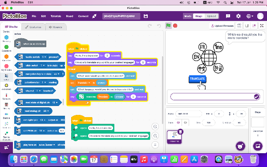Expand the language globe dropdown
The image size is (267, 167).
pyautogui.click(x=250, y=16)
